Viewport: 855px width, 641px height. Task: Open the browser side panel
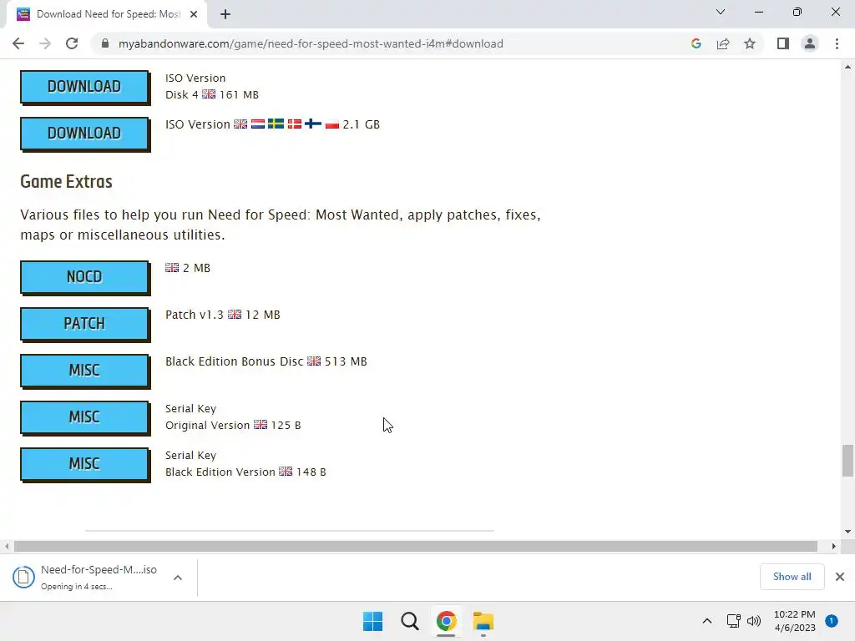783,43
